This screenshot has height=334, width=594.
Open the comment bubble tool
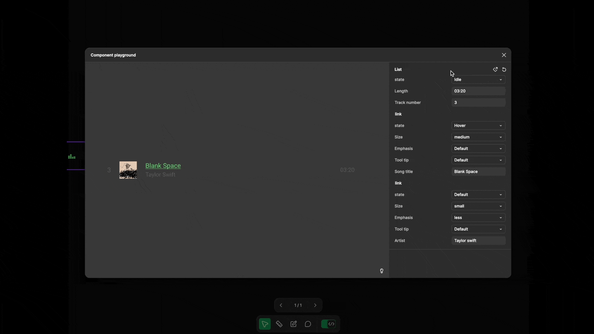tap(308, 324)
